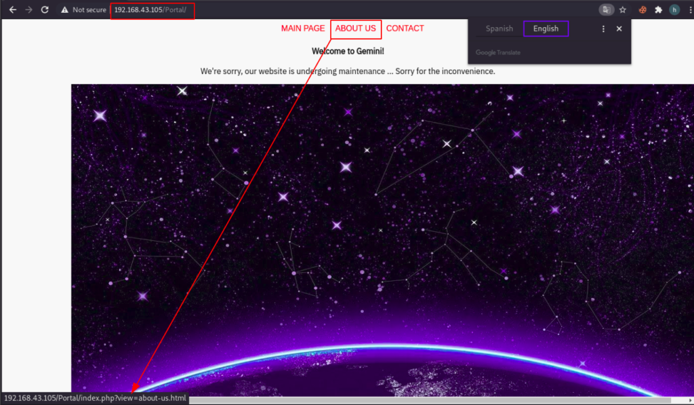Close the Google Translate popup
Screen dimensions: 694x405
pyautogui.click(x=619, y=28)
